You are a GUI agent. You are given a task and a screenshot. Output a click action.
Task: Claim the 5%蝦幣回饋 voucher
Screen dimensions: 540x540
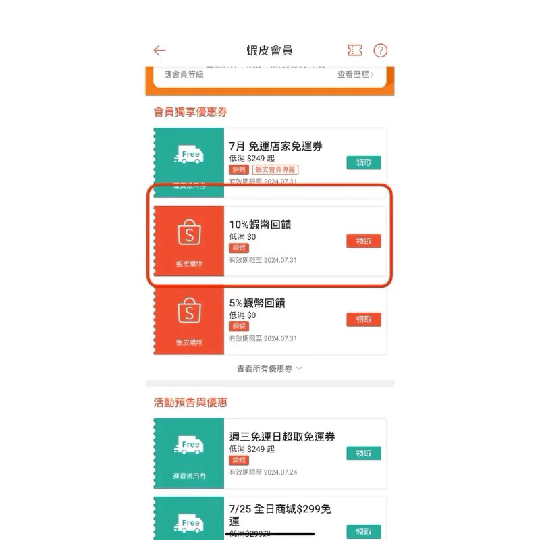coord(364,319)
